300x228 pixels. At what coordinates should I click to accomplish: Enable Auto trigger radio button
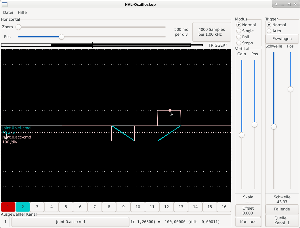269,31
